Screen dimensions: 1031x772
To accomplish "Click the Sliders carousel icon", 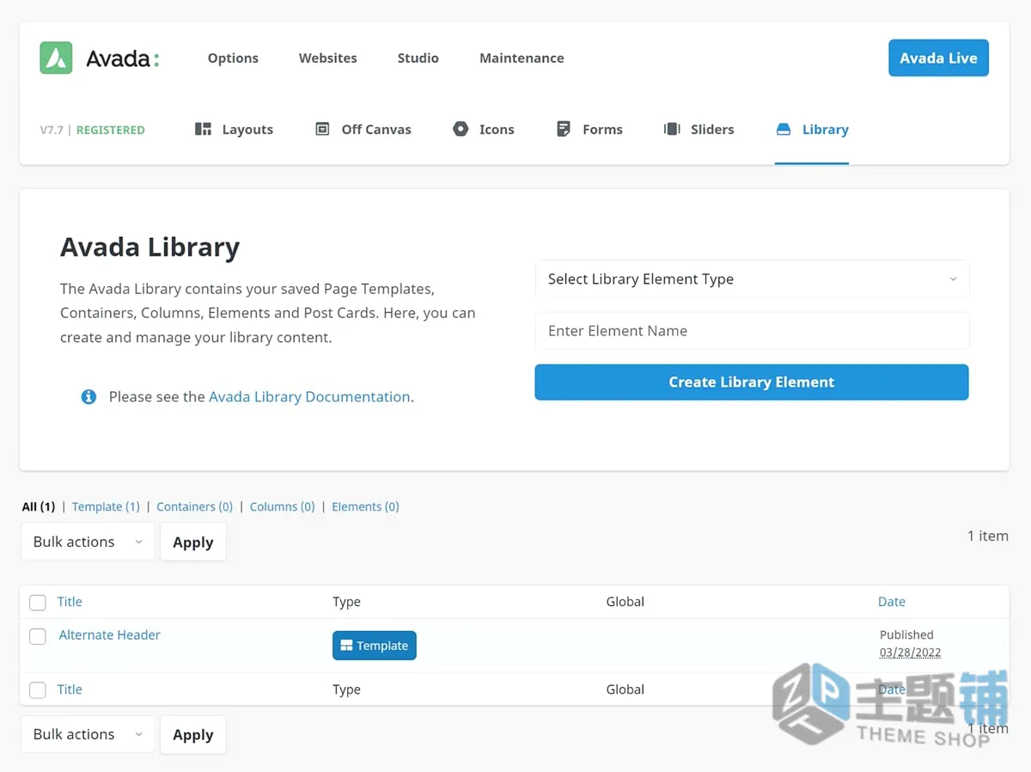I will pyautogui.click(x=672, y=129).
